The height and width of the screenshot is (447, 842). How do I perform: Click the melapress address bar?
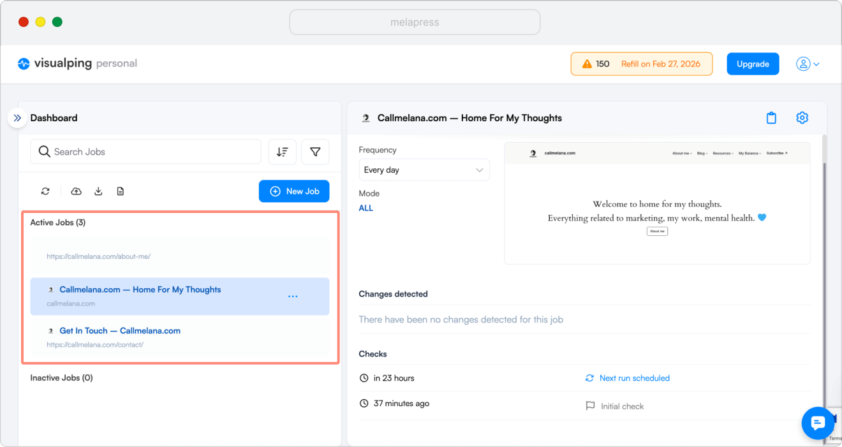click(x=415, y=22)
